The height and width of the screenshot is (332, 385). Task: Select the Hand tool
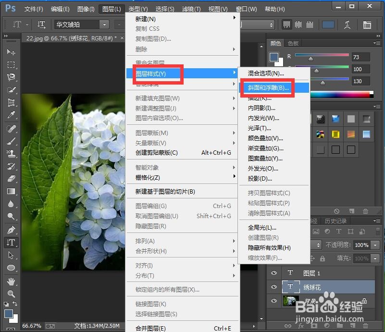tap(11, 282)
